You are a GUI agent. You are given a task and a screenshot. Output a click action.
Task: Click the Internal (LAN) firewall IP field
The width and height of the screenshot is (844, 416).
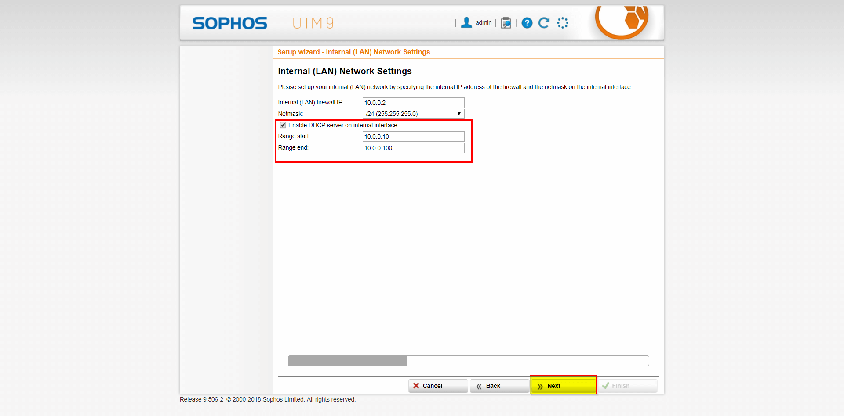coord(413,103)
